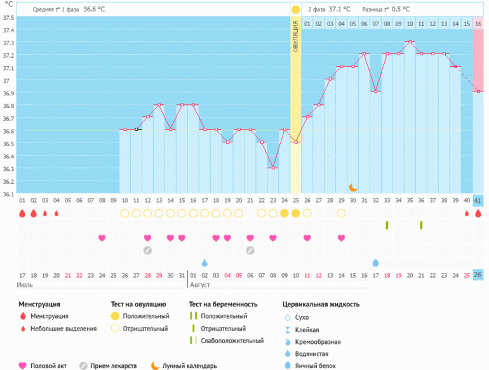Click 'Половой акт' in the legend
This screenshot has height=370, width=489.
pyautogui.click(x=48, y=366)
